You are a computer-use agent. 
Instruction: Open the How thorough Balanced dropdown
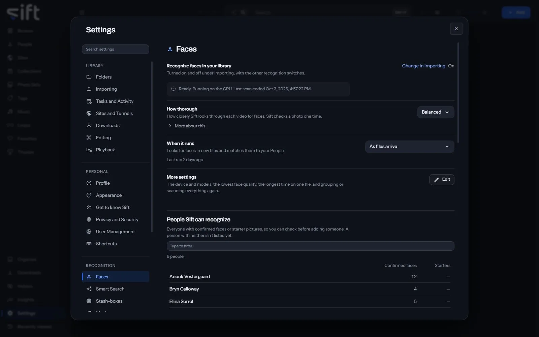(x=436, y=112)
